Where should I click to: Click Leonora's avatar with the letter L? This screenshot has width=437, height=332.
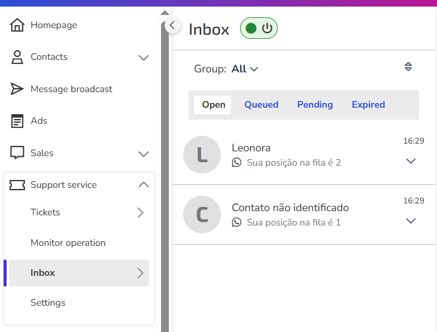[202, 154]
